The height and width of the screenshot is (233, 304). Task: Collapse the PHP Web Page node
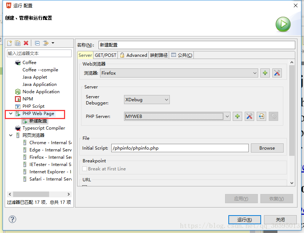coord(11,114)
